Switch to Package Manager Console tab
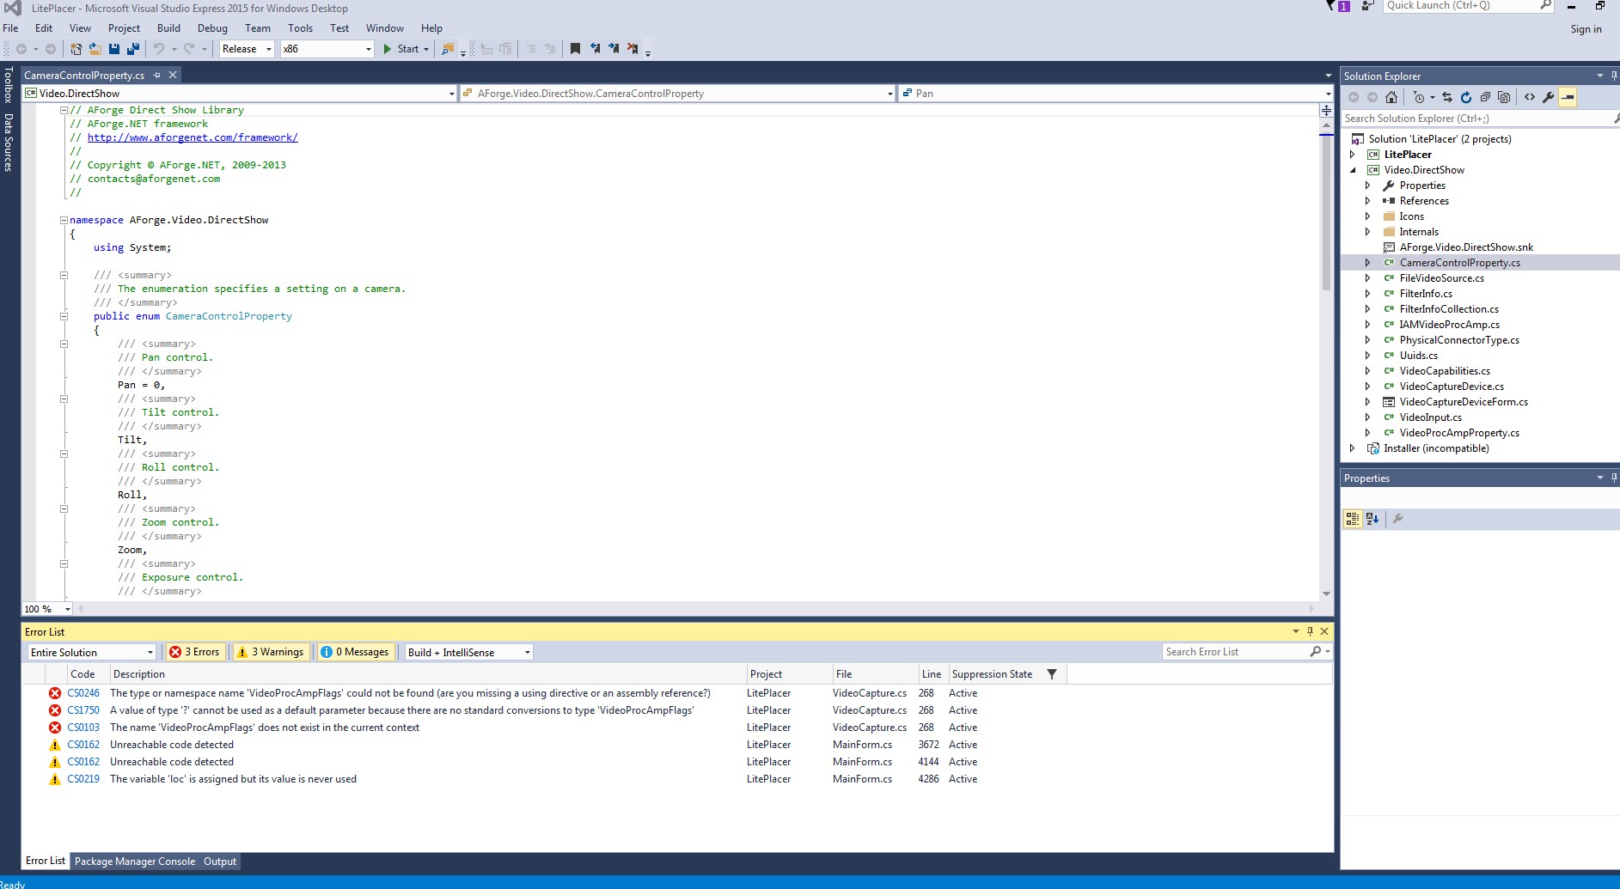Screen dimensions: 1620x889 [135, 862]
